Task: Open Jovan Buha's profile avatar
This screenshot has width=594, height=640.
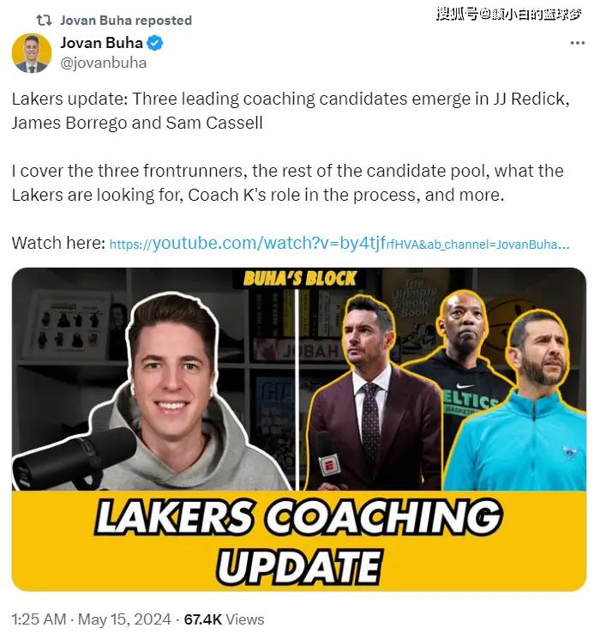Action: (32, 53)
